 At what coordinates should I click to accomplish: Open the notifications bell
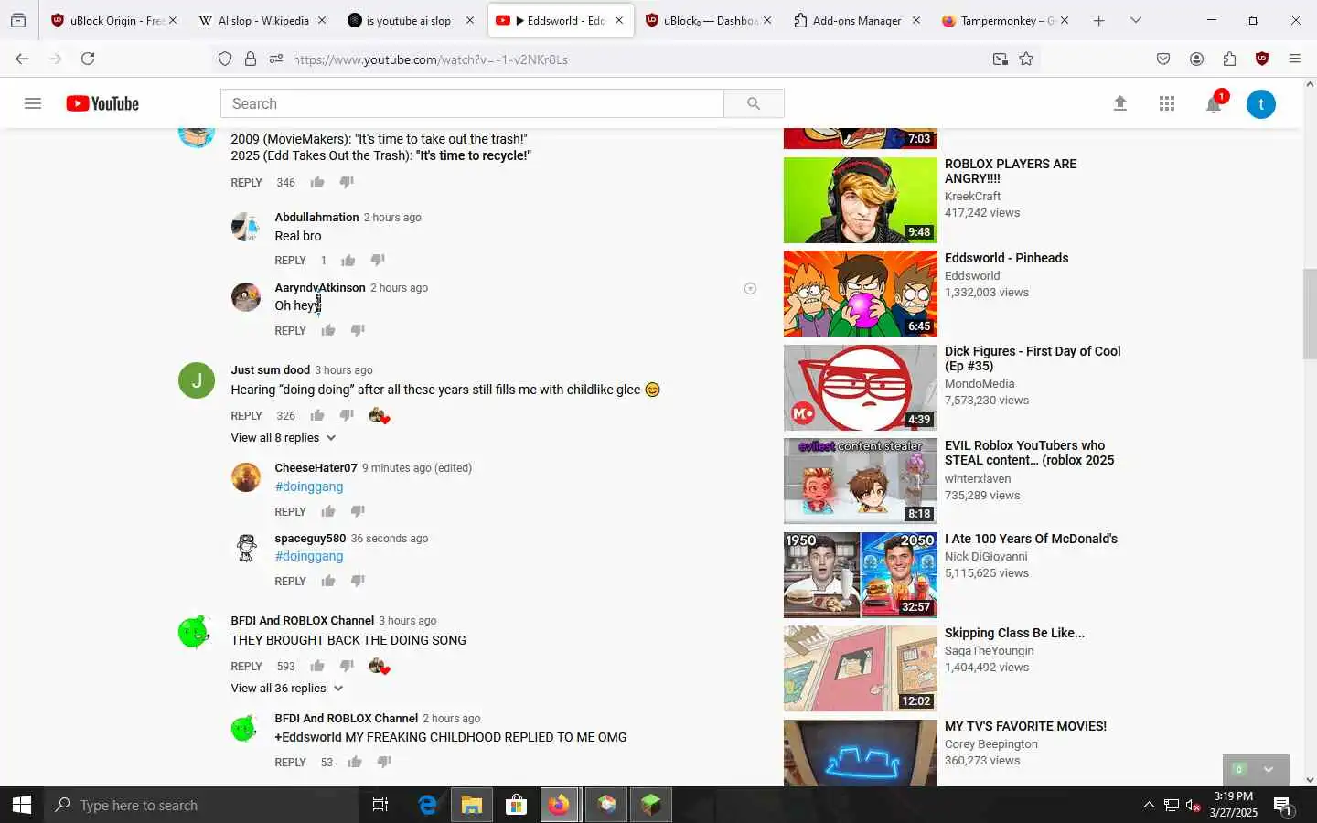coord(1214,104)
